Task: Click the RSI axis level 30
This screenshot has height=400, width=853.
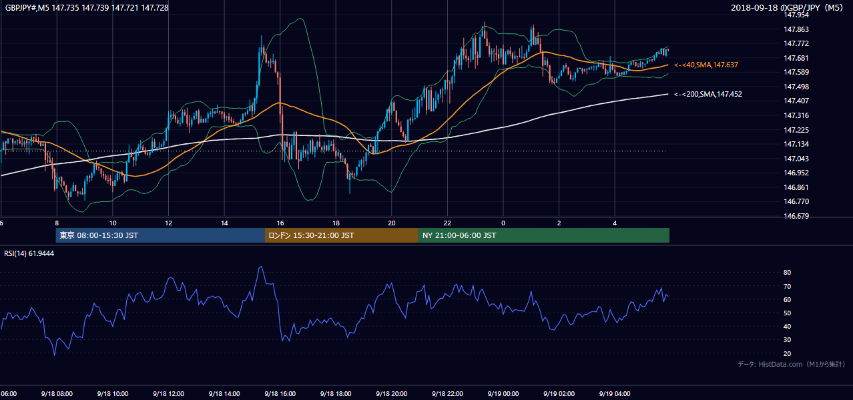Action: point(787,340)
